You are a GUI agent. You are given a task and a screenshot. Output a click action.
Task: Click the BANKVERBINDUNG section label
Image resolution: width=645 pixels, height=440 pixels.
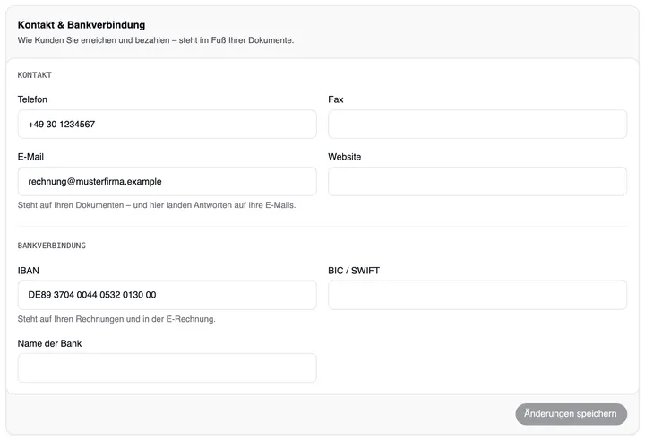tap(52, 246)
